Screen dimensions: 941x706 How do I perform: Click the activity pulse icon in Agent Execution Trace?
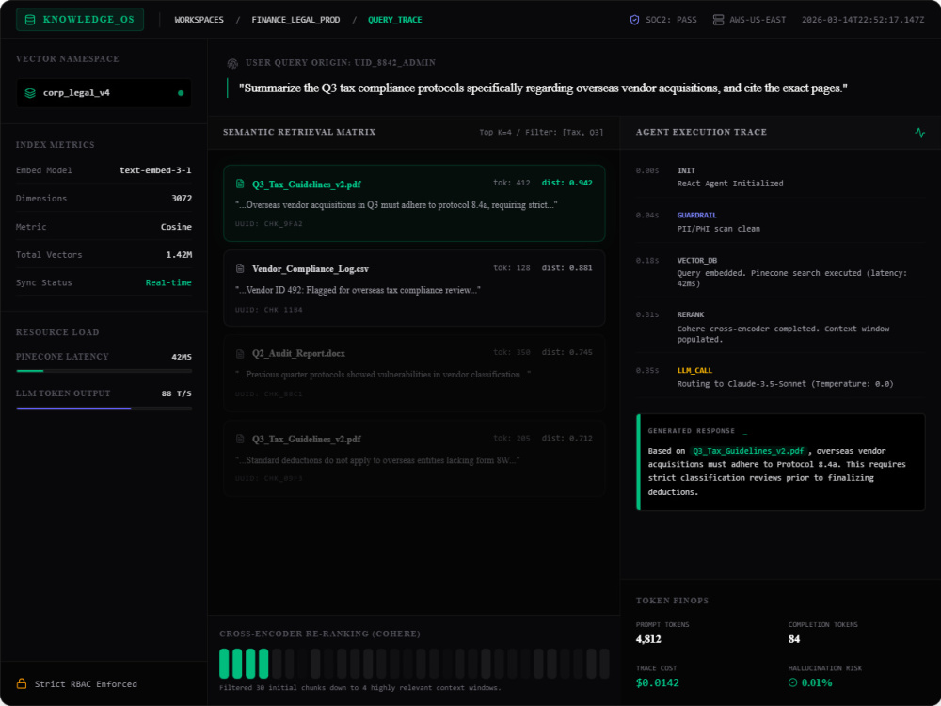pos(920,133)
